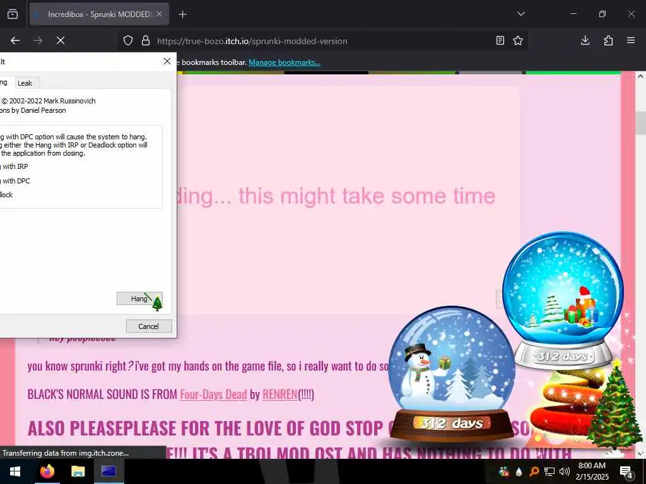
Task: Open the extensions puzzle-piece menu
Action: 608,40
